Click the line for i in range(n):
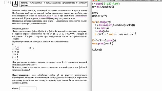This screenshot has height=91, width=162. (101, 22)
